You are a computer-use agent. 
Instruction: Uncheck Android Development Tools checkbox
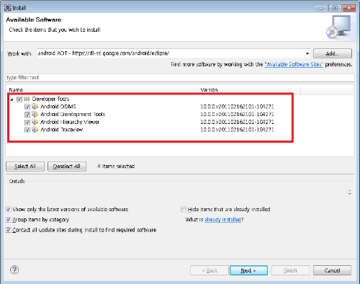coord(27,115)
